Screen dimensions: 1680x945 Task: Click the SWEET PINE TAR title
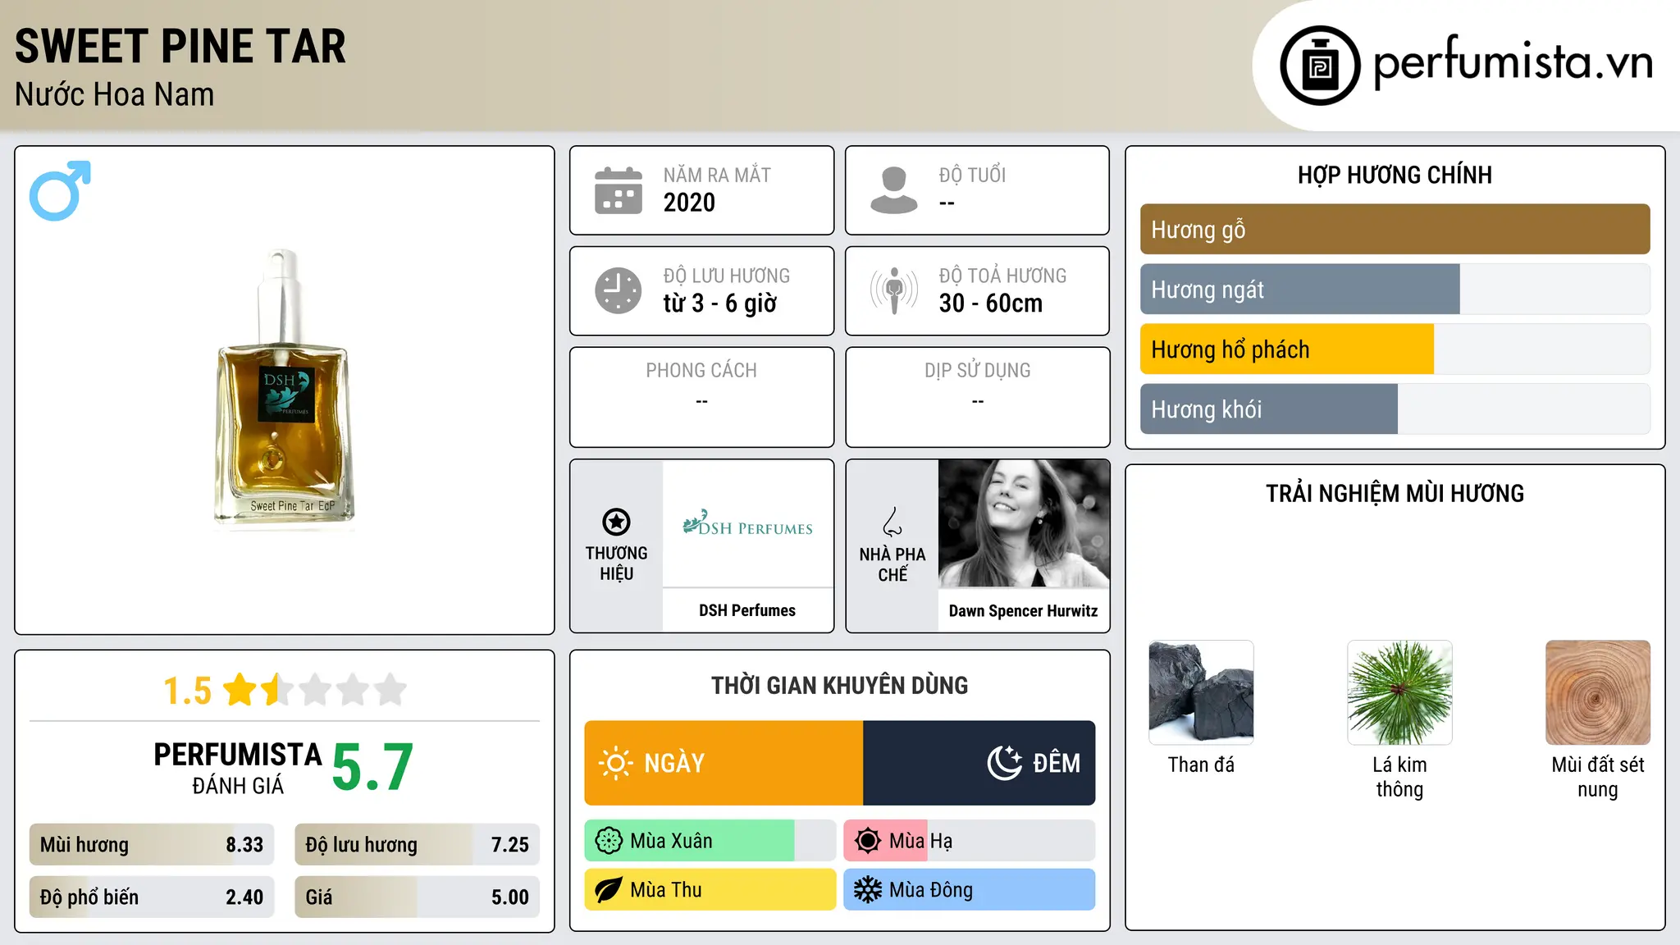click(180, 46)
